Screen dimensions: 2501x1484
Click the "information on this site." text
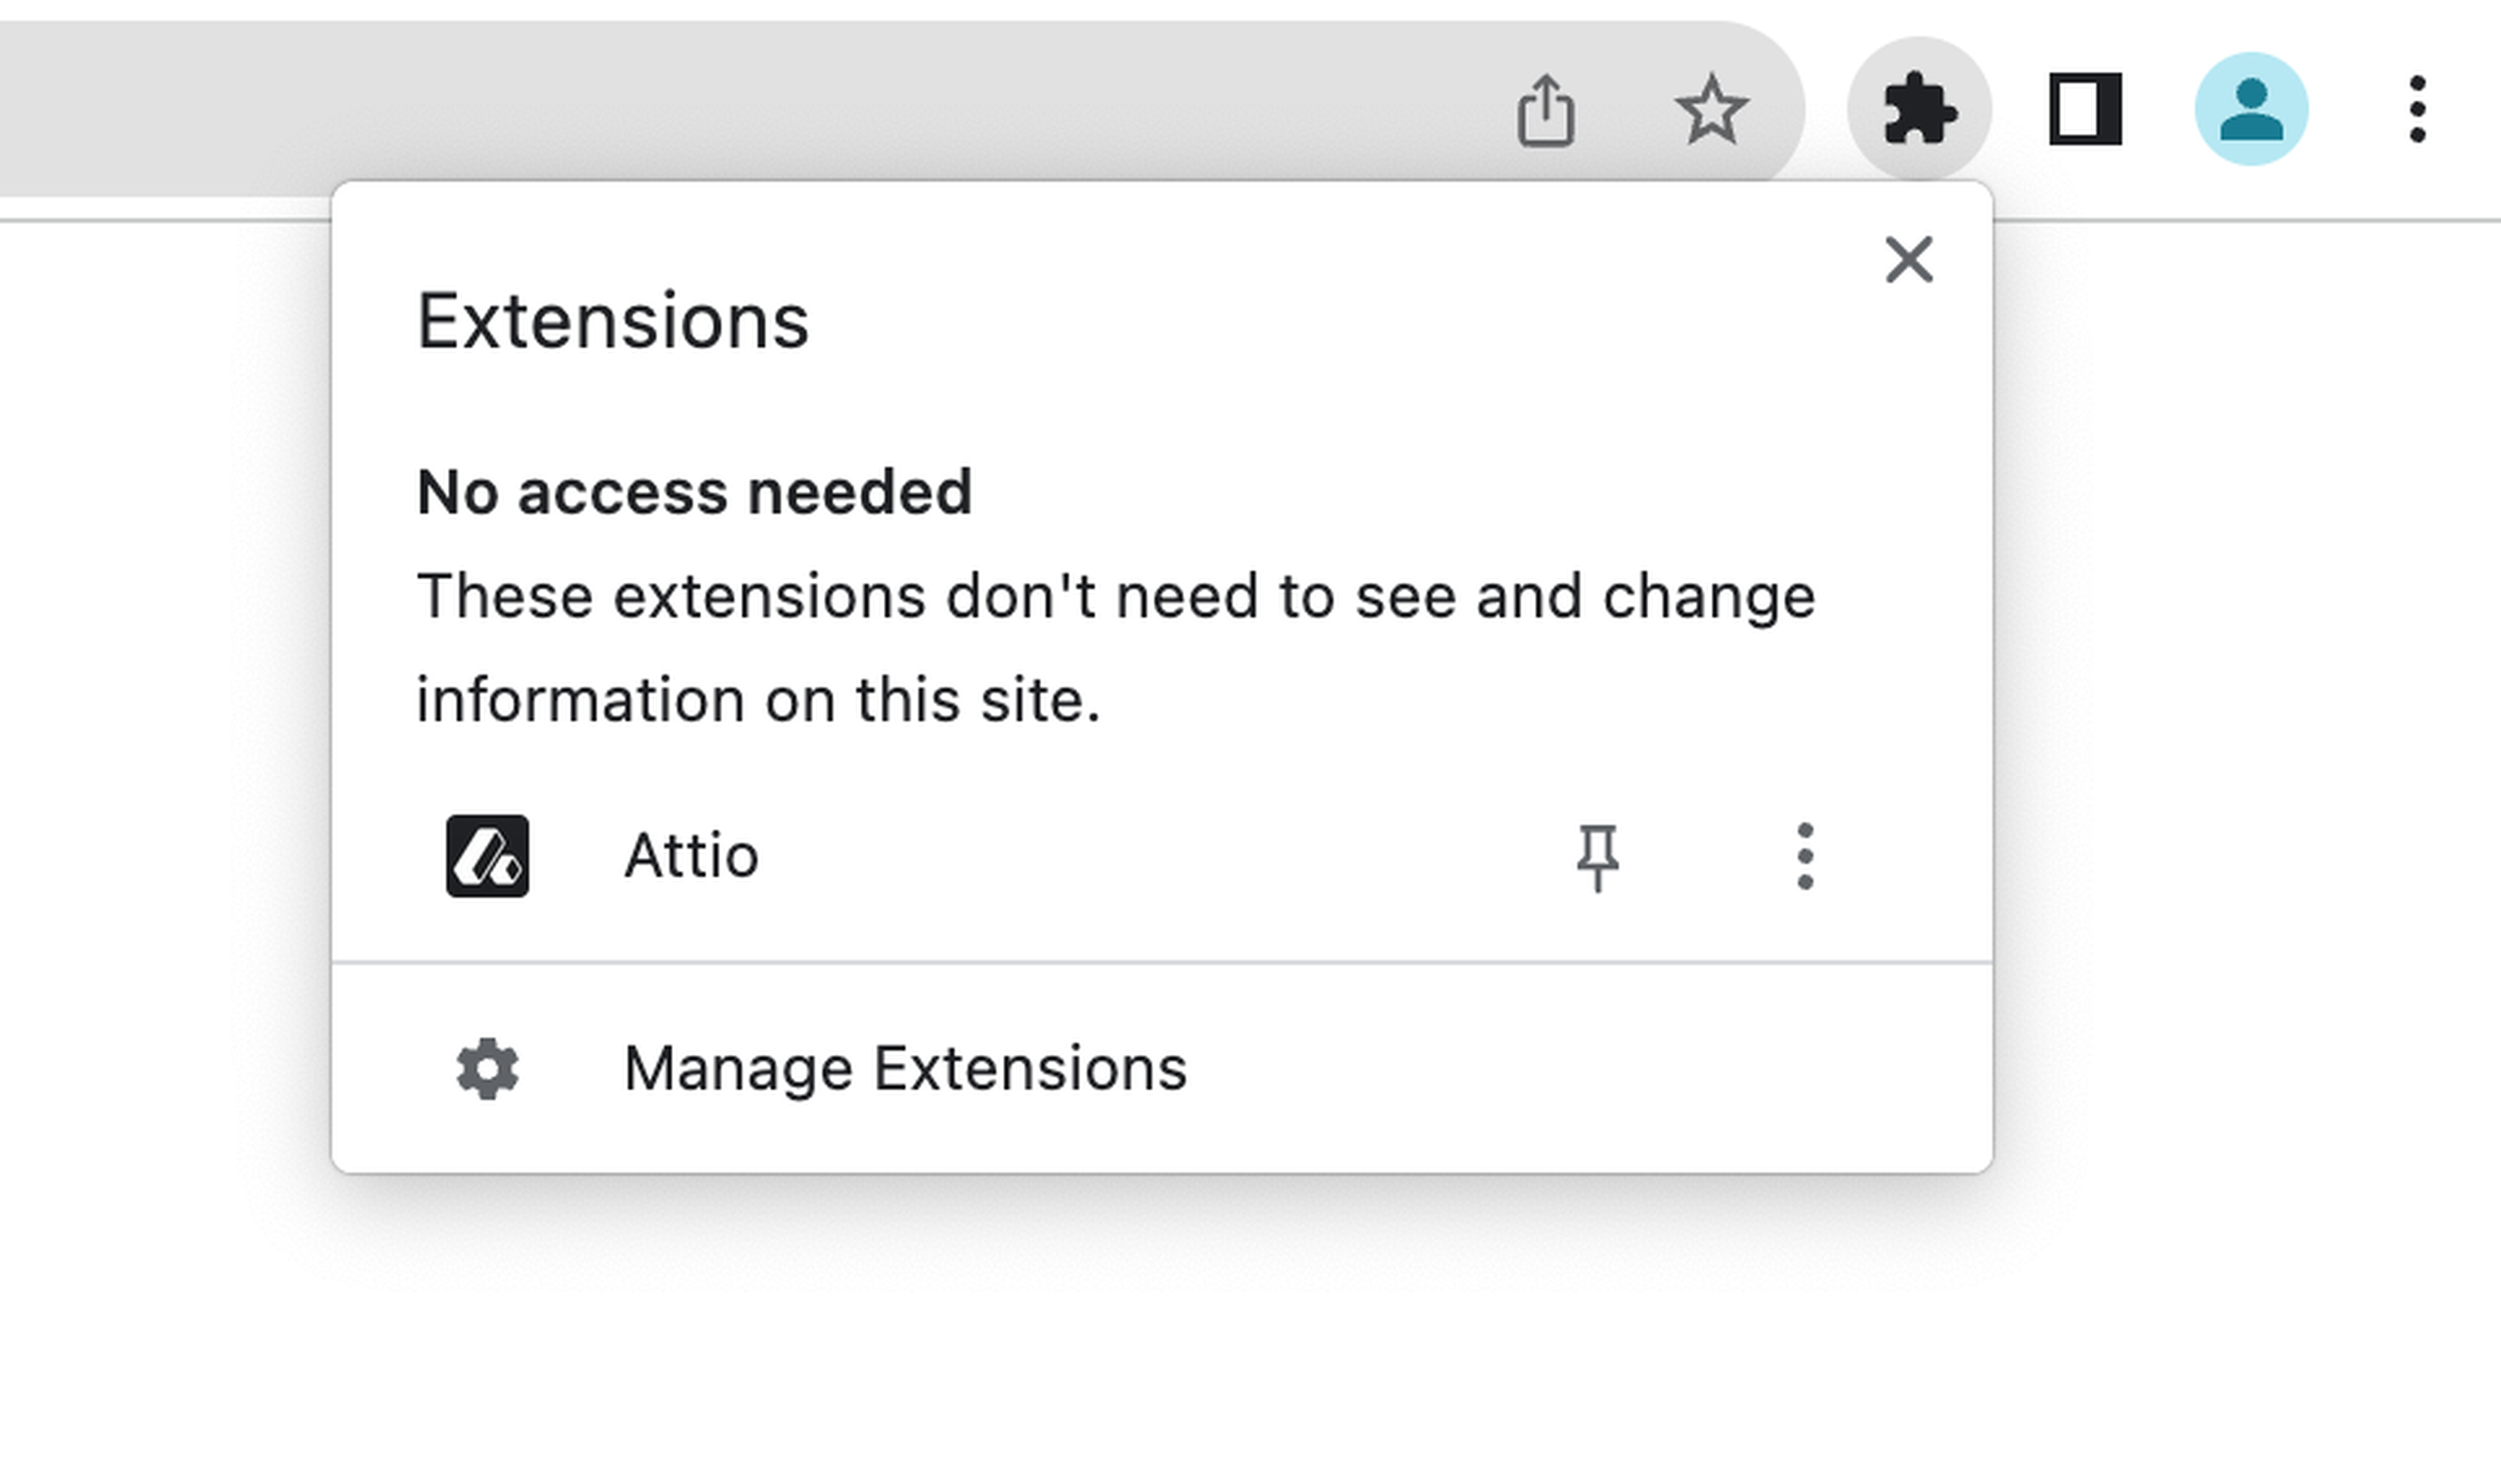[758, 700]
